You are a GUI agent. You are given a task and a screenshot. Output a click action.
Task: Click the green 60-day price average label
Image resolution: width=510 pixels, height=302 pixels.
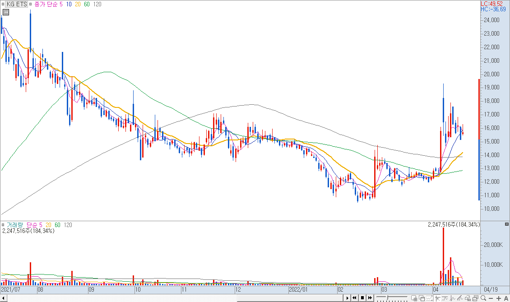point(87,4)
